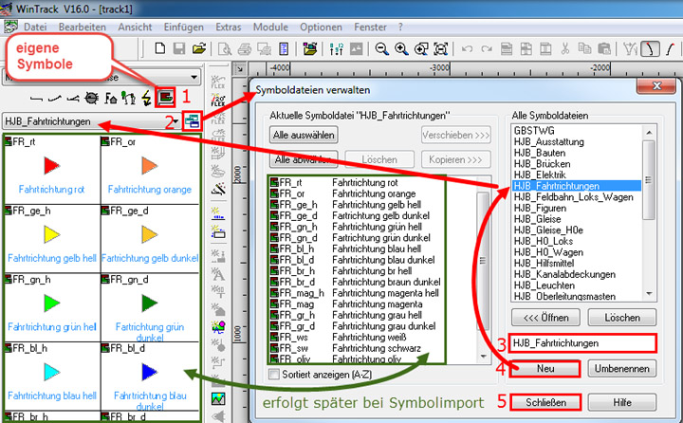Screen dimensions: 683x423
Task: Click the paste clipboard icon
Action: tap(603, 49)
